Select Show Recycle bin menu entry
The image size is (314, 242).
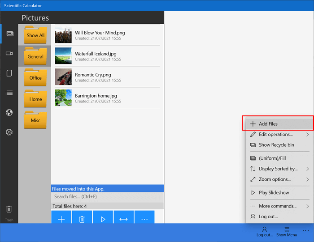tap(276, 145)
